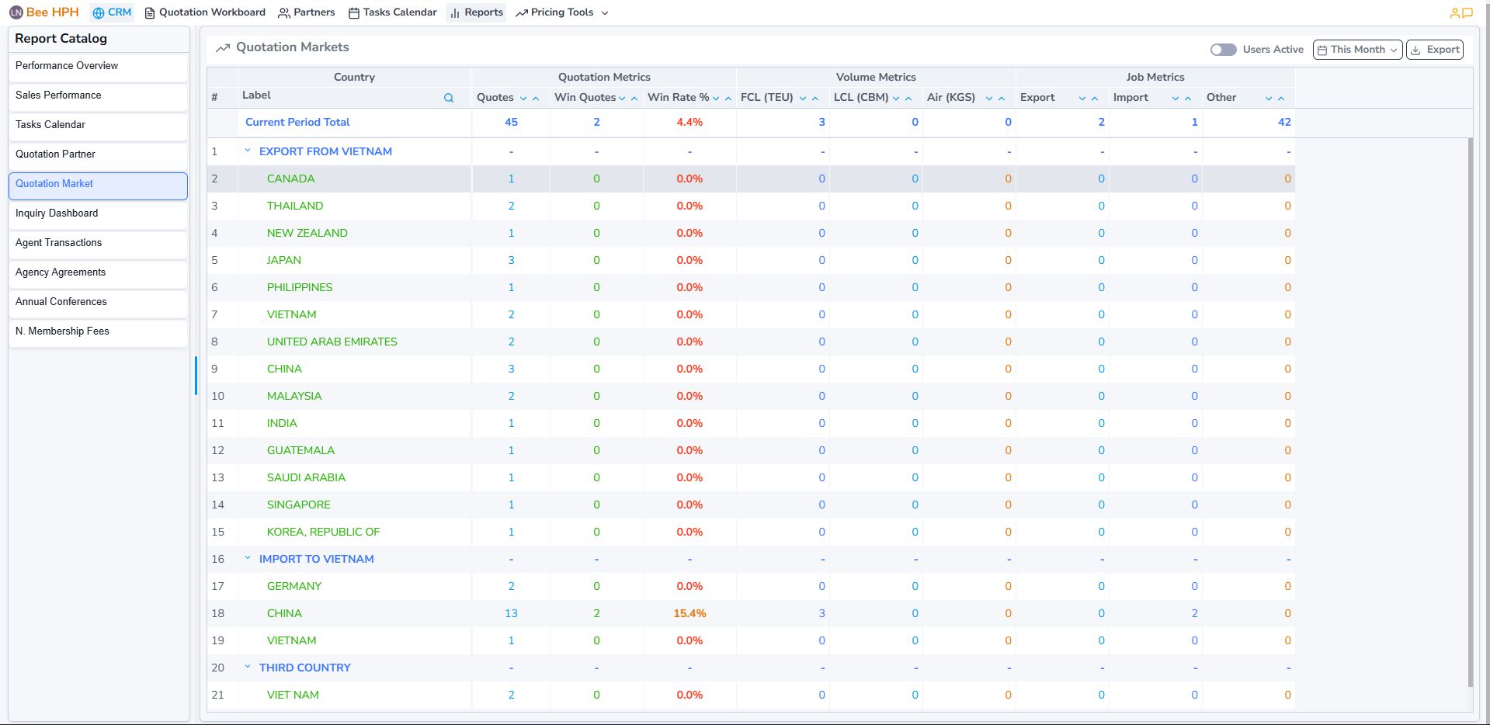The image size is (1490, 725).
Task: Go to Partners in top navigation
Action: 307,12
